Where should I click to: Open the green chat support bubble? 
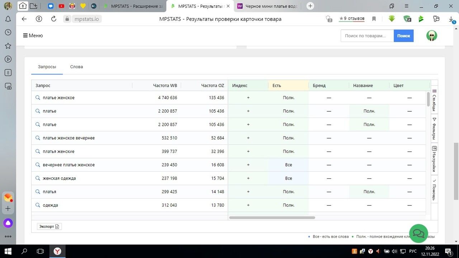[x=418, y=233]
